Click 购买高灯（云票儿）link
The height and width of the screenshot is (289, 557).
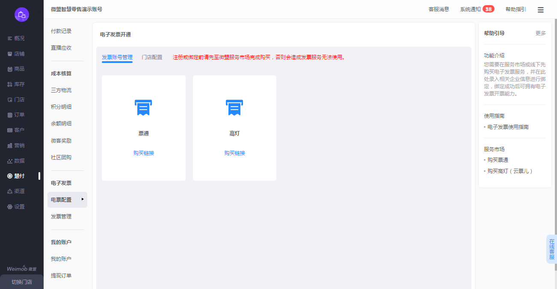pos(510,171)
